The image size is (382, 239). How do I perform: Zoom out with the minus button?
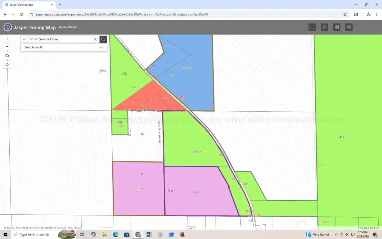tap(7, 47)
